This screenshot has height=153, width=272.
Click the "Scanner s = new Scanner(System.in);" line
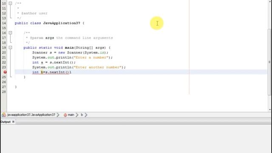click(x=70, y=53)
